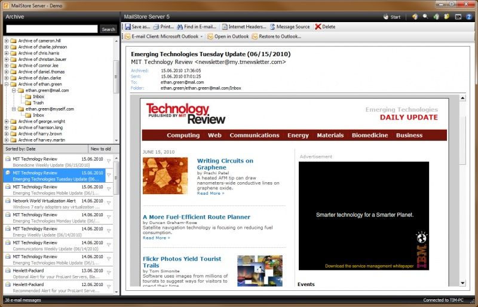Select Archive of daniel.thomas
The height and width of the screenshot is (307, 478).
(41, 72)
